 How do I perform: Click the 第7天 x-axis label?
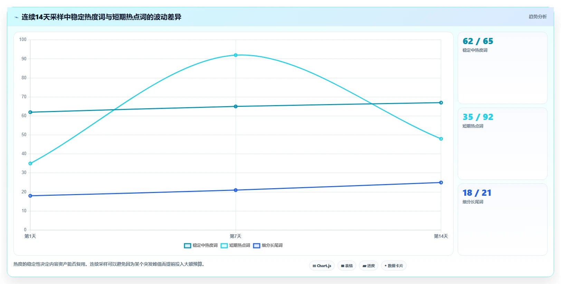[x=236, y=236]
